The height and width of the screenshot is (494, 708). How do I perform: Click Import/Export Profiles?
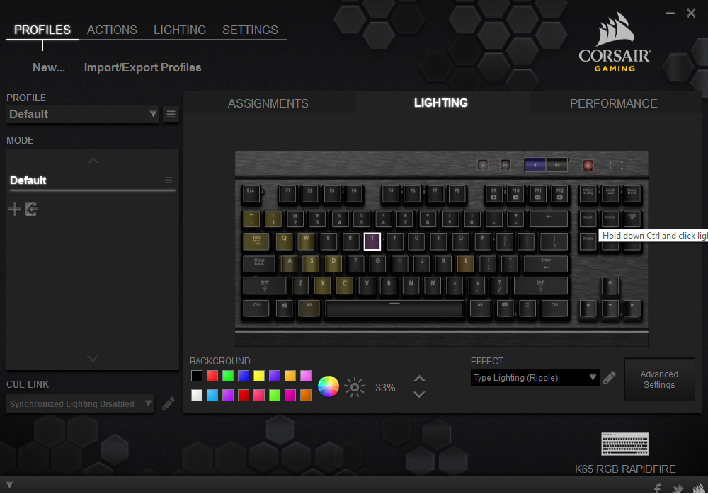click(x=142, y=67)
